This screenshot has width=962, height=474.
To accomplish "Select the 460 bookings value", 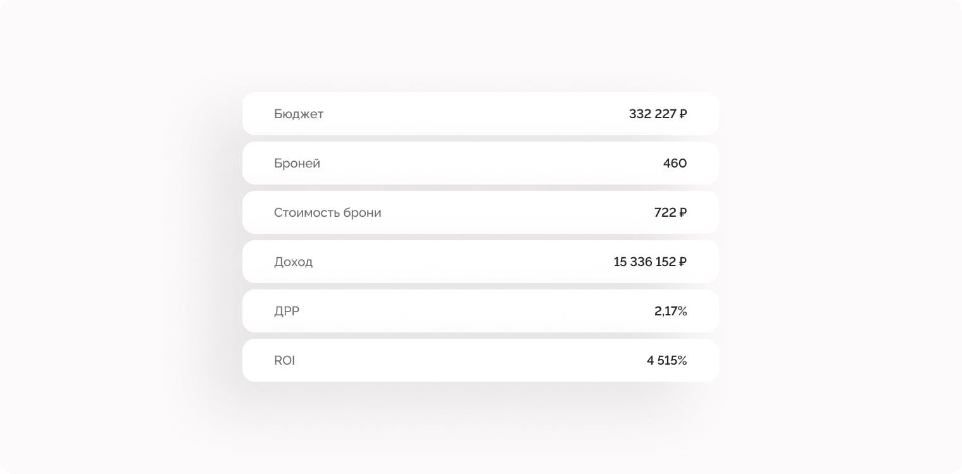I will click(x=675, y=164).
